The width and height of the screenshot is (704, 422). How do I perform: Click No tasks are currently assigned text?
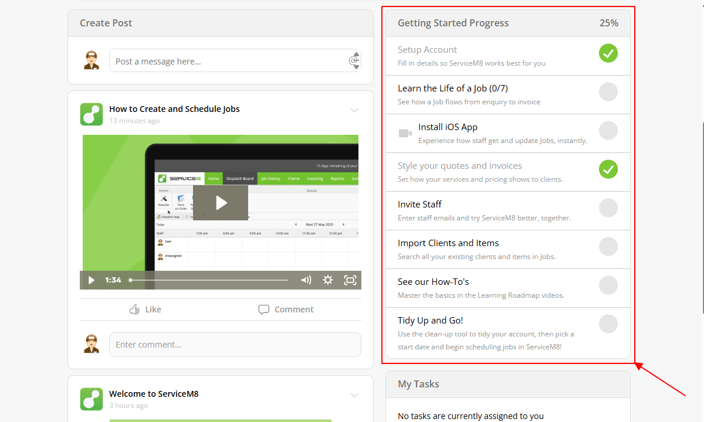coord(471,416)
